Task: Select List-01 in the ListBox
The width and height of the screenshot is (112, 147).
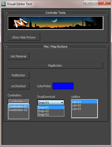Action: pos(85,102)
